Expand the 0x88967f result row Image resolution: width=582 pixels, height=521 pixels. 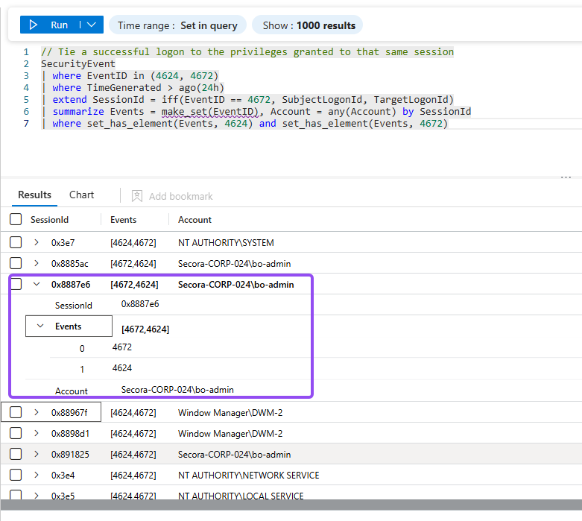pyautogui.click(x=37, y=412)
